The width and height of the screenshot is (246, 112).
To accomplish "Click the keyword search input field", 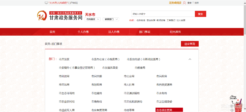I will [163, 14].
